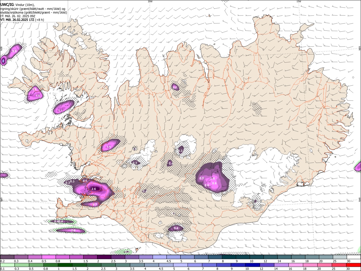Click the 'rigning/skúrir' legend description line
This screenshot has width=361, height=271.
[33, 8]
